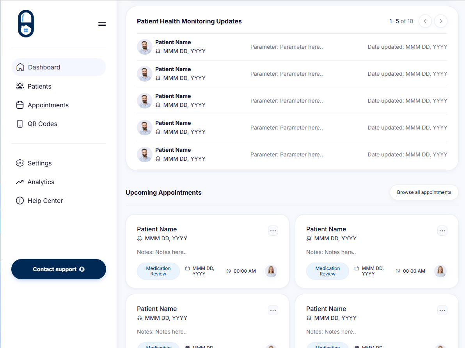This screenshot has width=465, height=348.
Task: Click the Analytics trend arrow icon
Action: click(20, 182)
